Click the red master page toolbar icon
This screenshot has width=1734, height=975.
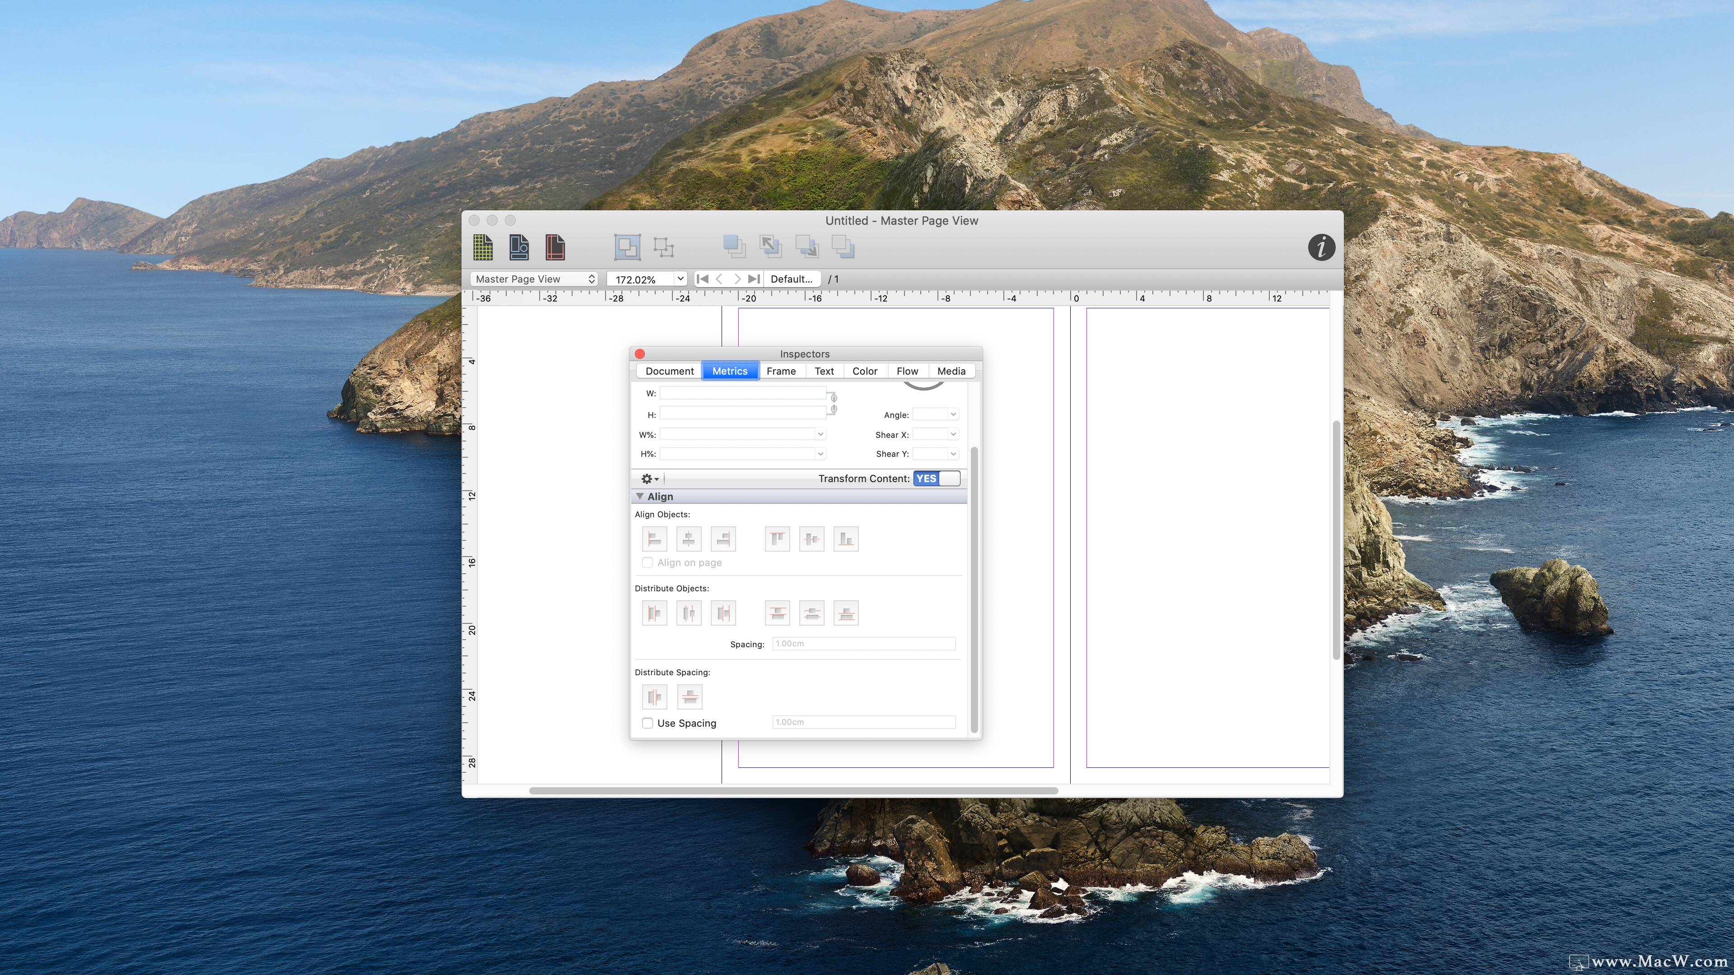pyautogui.click(x=555, y=247)
